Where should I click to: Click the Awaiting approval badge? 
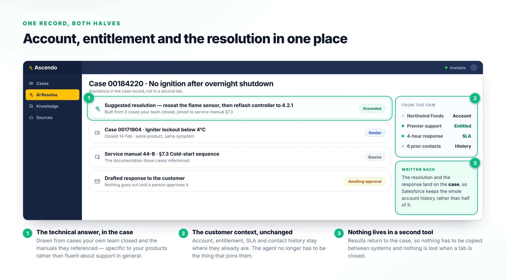[365, 182]
